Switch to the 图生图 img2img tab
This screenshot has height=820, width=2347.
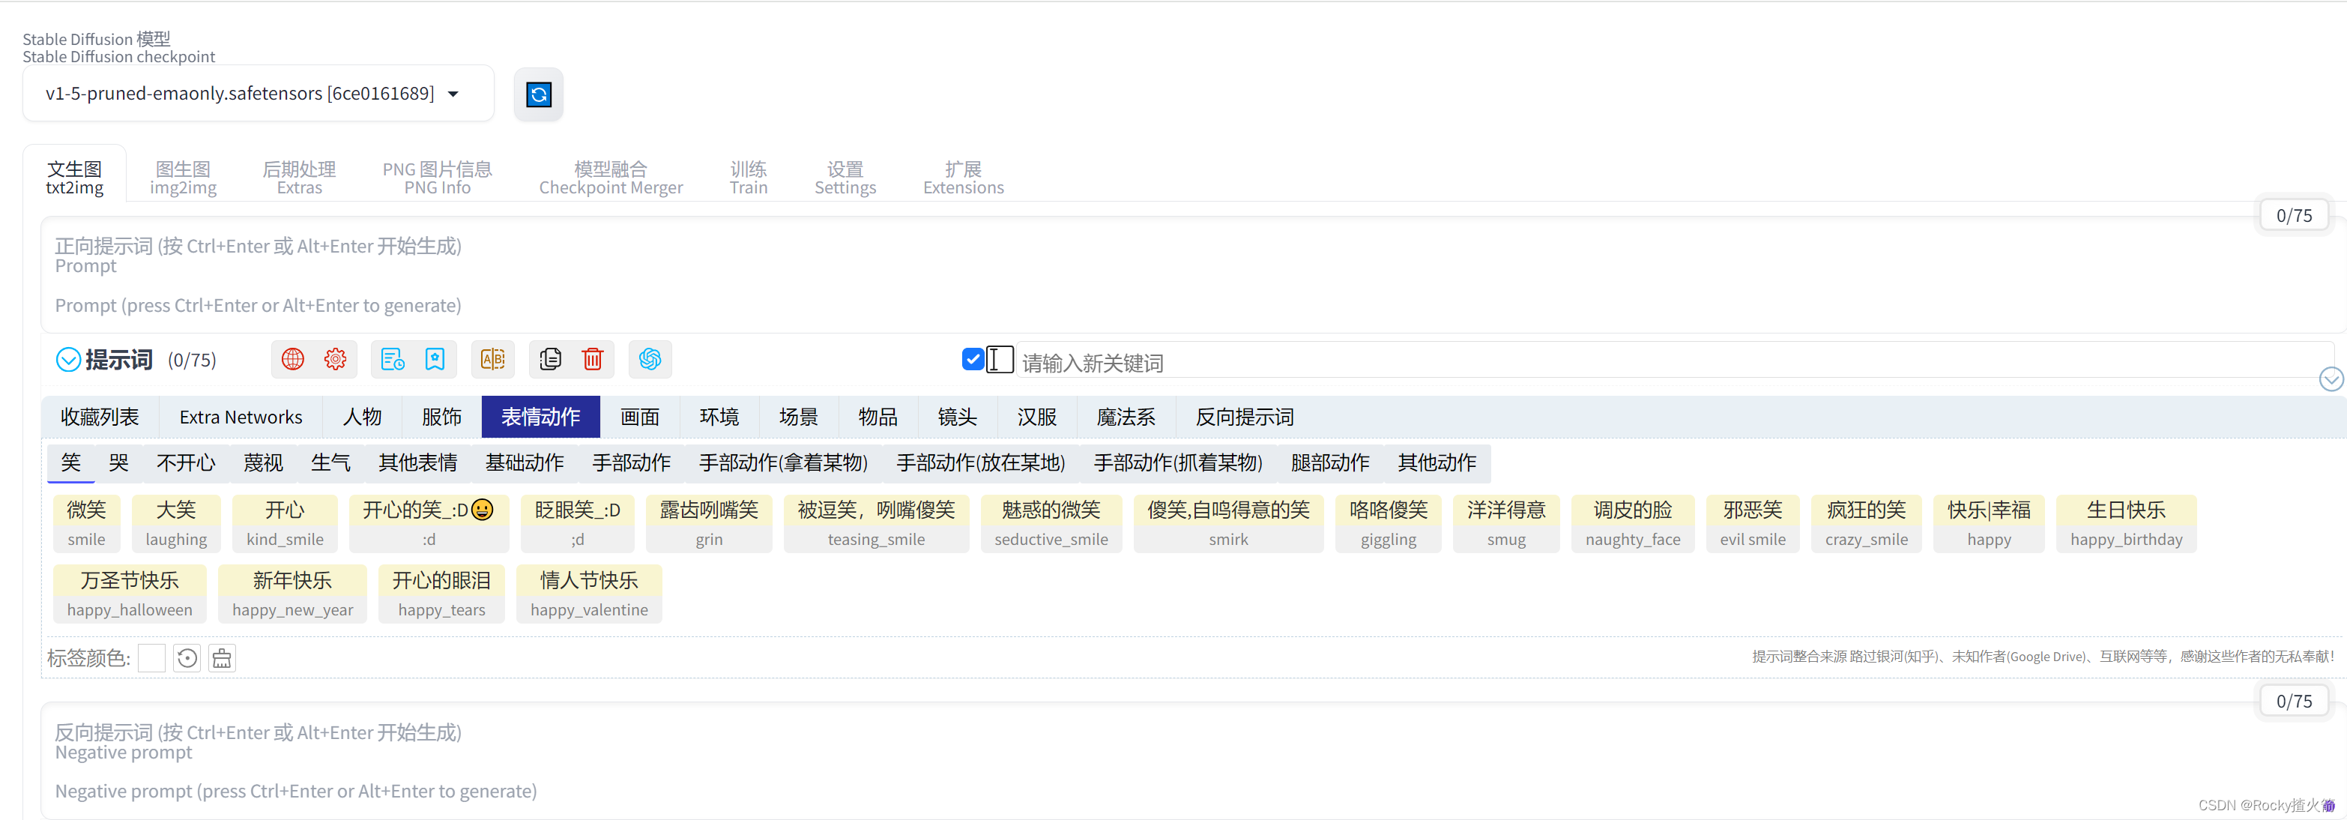(x=183, y=178)
